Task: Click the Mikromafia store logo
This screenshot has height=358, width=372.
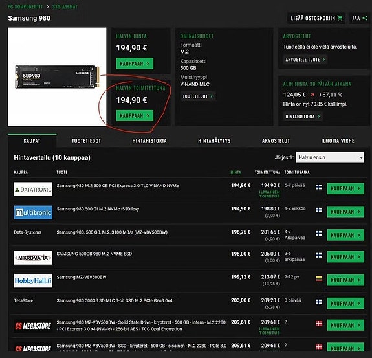Action: coord(33,258)
